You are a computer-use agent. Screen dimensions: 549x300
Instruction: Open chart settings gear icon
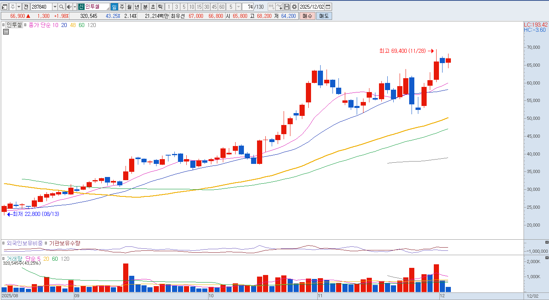pos(294,7)
